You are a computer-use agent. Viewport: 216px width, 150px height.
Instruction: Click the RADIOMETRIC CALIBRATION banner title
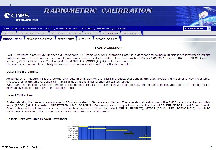point(98,11)
